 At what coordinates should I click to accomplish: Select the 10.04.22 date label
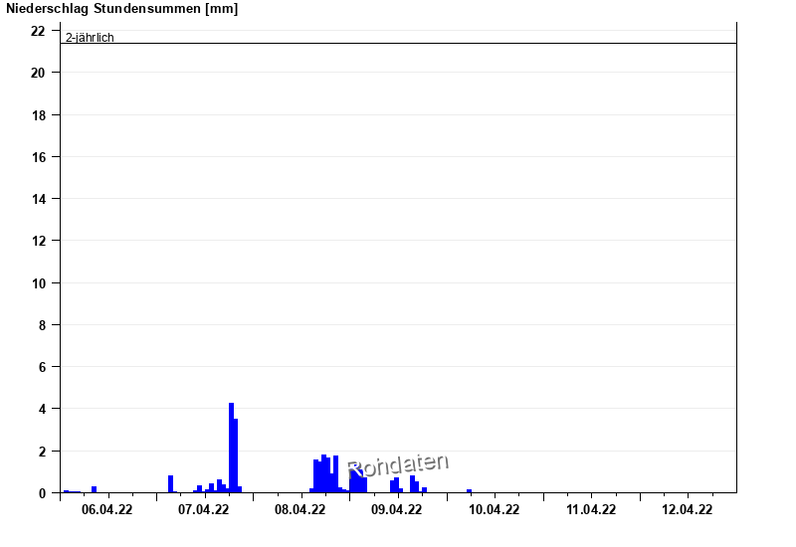[495, 510]
